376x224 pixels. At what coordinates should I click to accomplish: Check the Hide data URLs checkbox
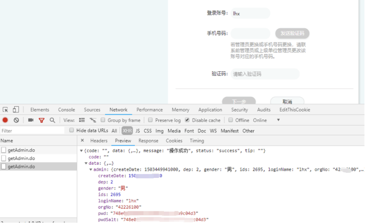pyautogui.click(x=72, y=130)
